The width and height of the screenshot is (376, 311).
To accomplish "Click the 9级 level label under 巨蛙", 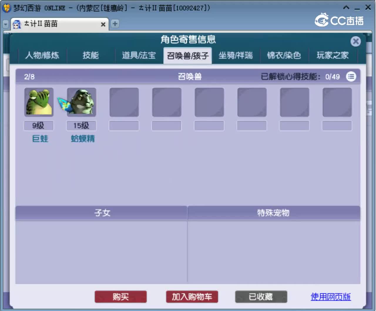I will pos(39,126).
